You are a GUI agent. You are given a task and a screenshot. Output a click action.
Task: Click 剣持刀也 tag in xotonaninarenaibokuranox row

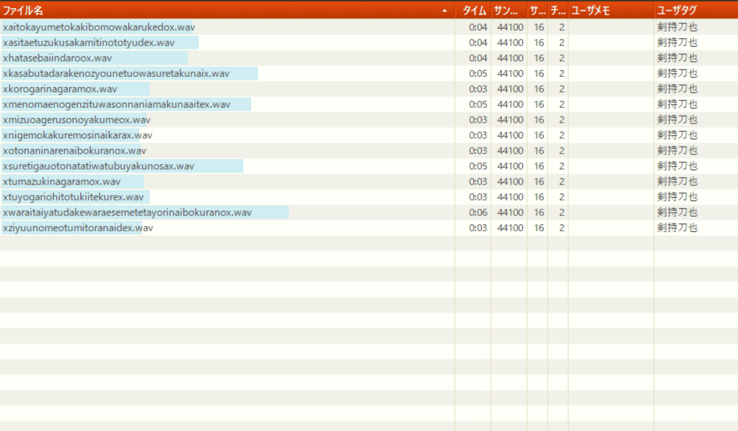coord(678,151)
